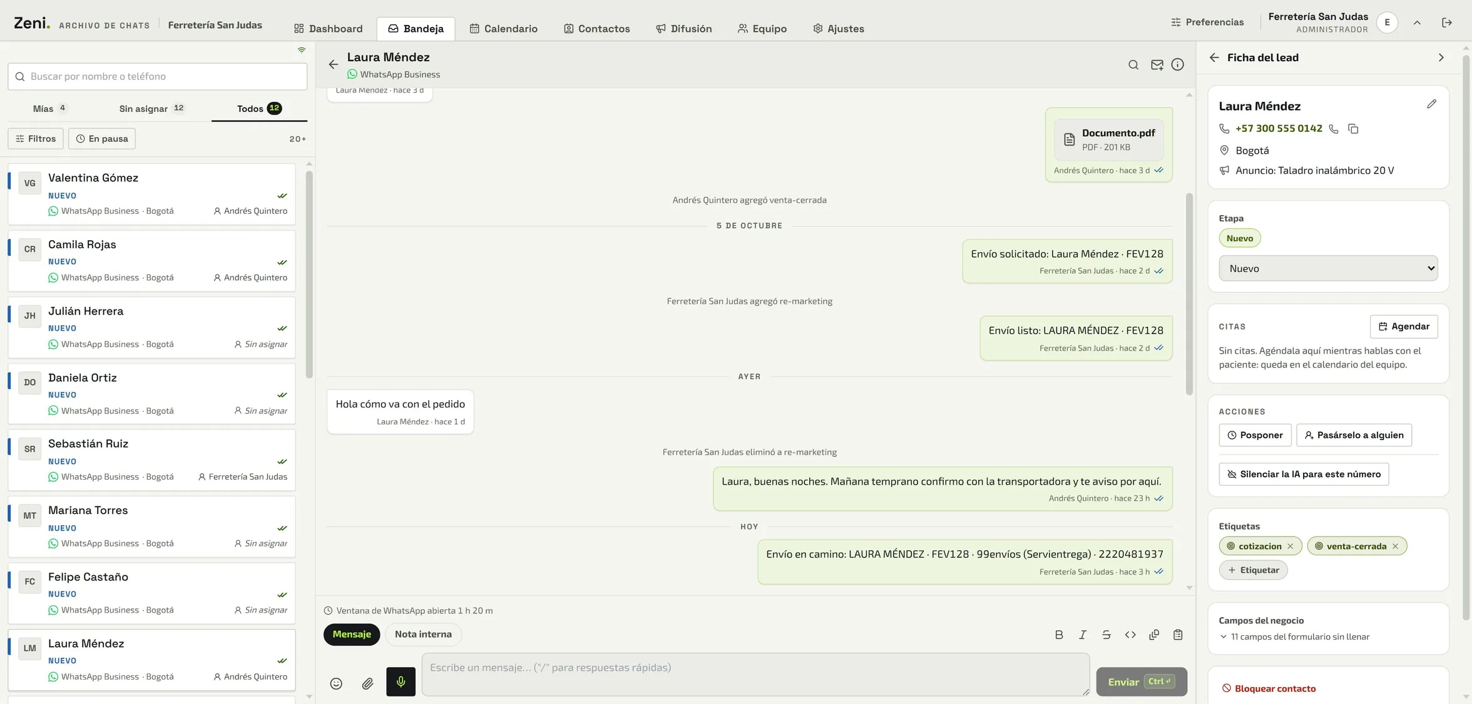The width and height of the screenshot is (1472, 704).
Task: Click Posponer action
Action: coord(1255,435)
